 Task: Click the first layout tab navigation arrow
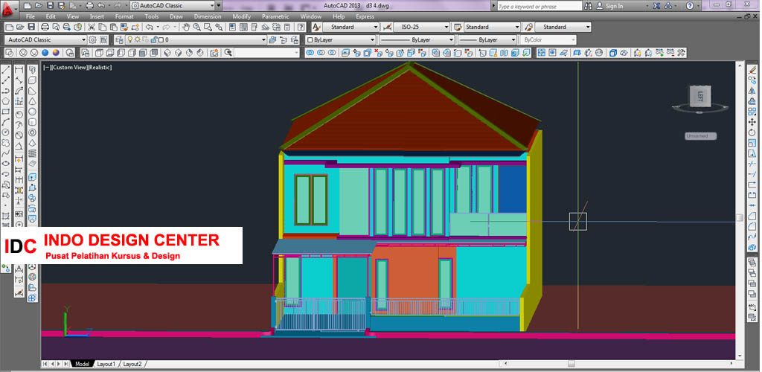pyautogui.click(x=45, y=364)
